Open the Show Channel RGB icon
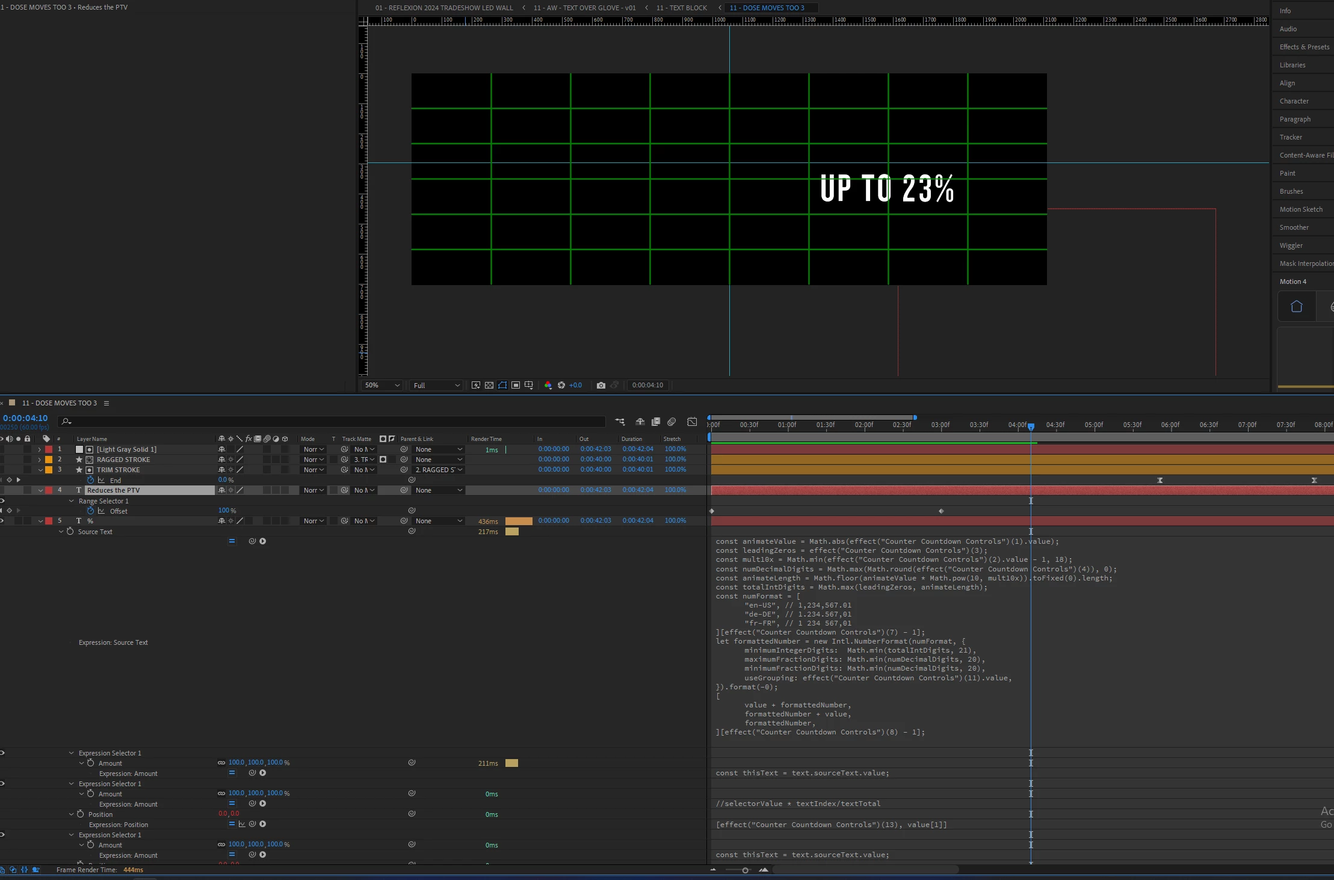Image resolution: width=1334 pixels, height=880 pixels. tap(548, 386)
